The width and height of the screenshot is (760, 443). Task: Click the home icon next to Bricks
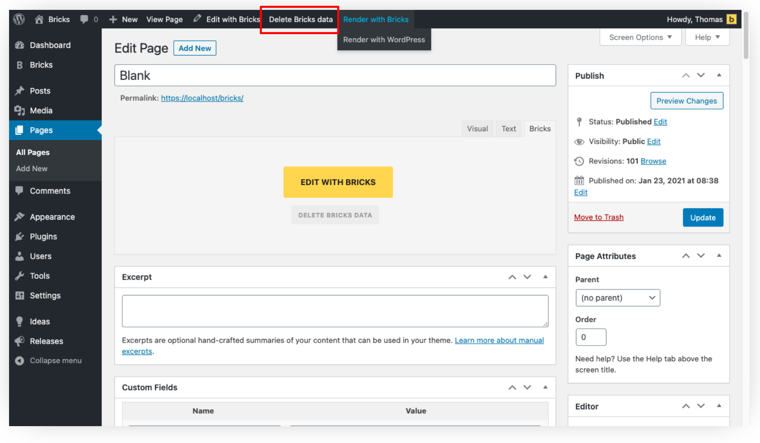tap(39, 19)
